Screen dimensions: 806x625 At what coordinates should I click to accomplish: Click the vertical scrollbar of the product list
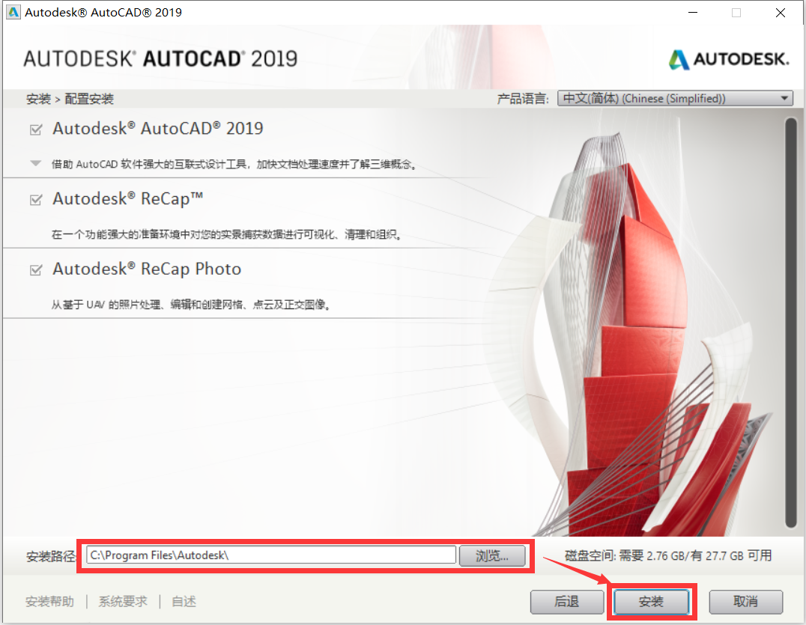pyautogui.click(x=790, y=322)
